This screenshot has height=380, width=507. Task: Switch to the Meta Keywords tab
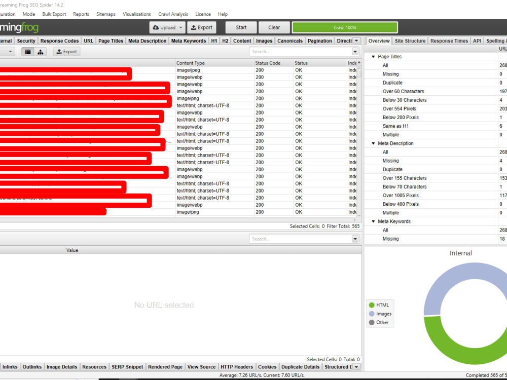coord(189,41)
